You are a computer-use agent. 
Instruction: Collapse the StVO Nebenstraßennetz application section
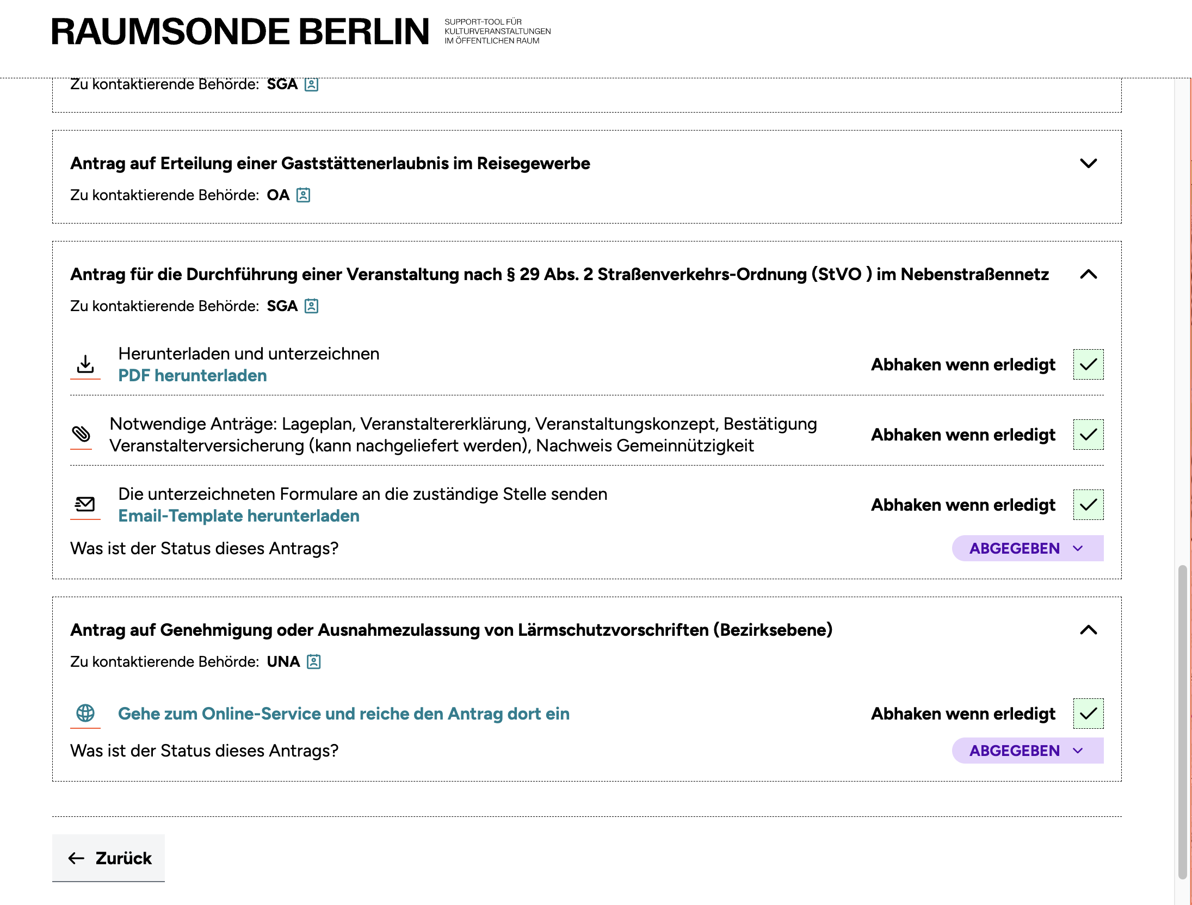[1088, 274]
